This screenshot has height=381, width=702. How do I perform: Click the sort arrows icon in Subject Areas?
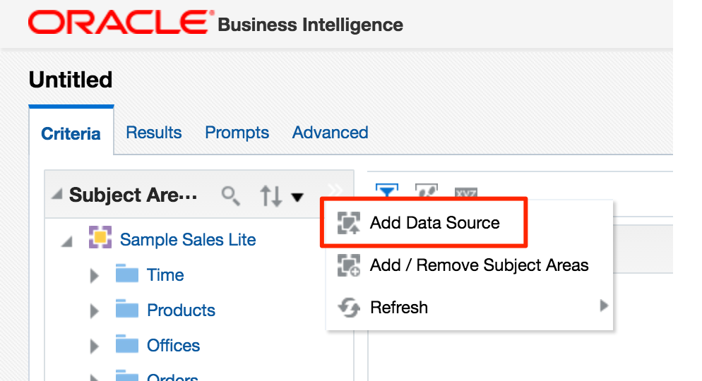point(271,196)
